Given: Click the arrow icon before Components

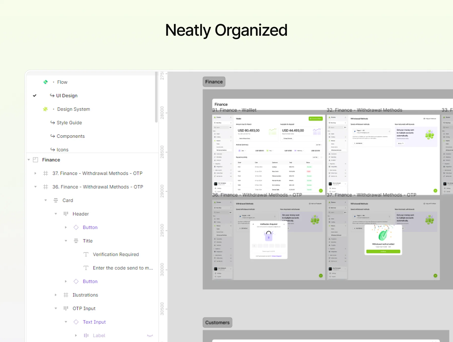Looking at the screenshot, I should (53, 136).
